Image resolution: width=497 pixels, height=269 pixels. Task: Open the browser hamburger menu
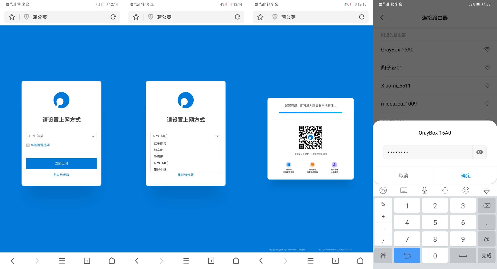click(x=62, y=261)
